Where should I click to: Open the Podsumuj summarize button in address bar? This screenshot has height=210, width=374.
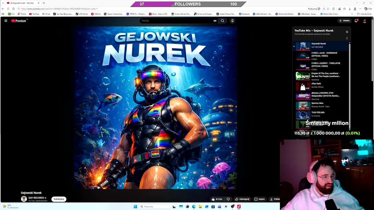[x=314, y=9]
